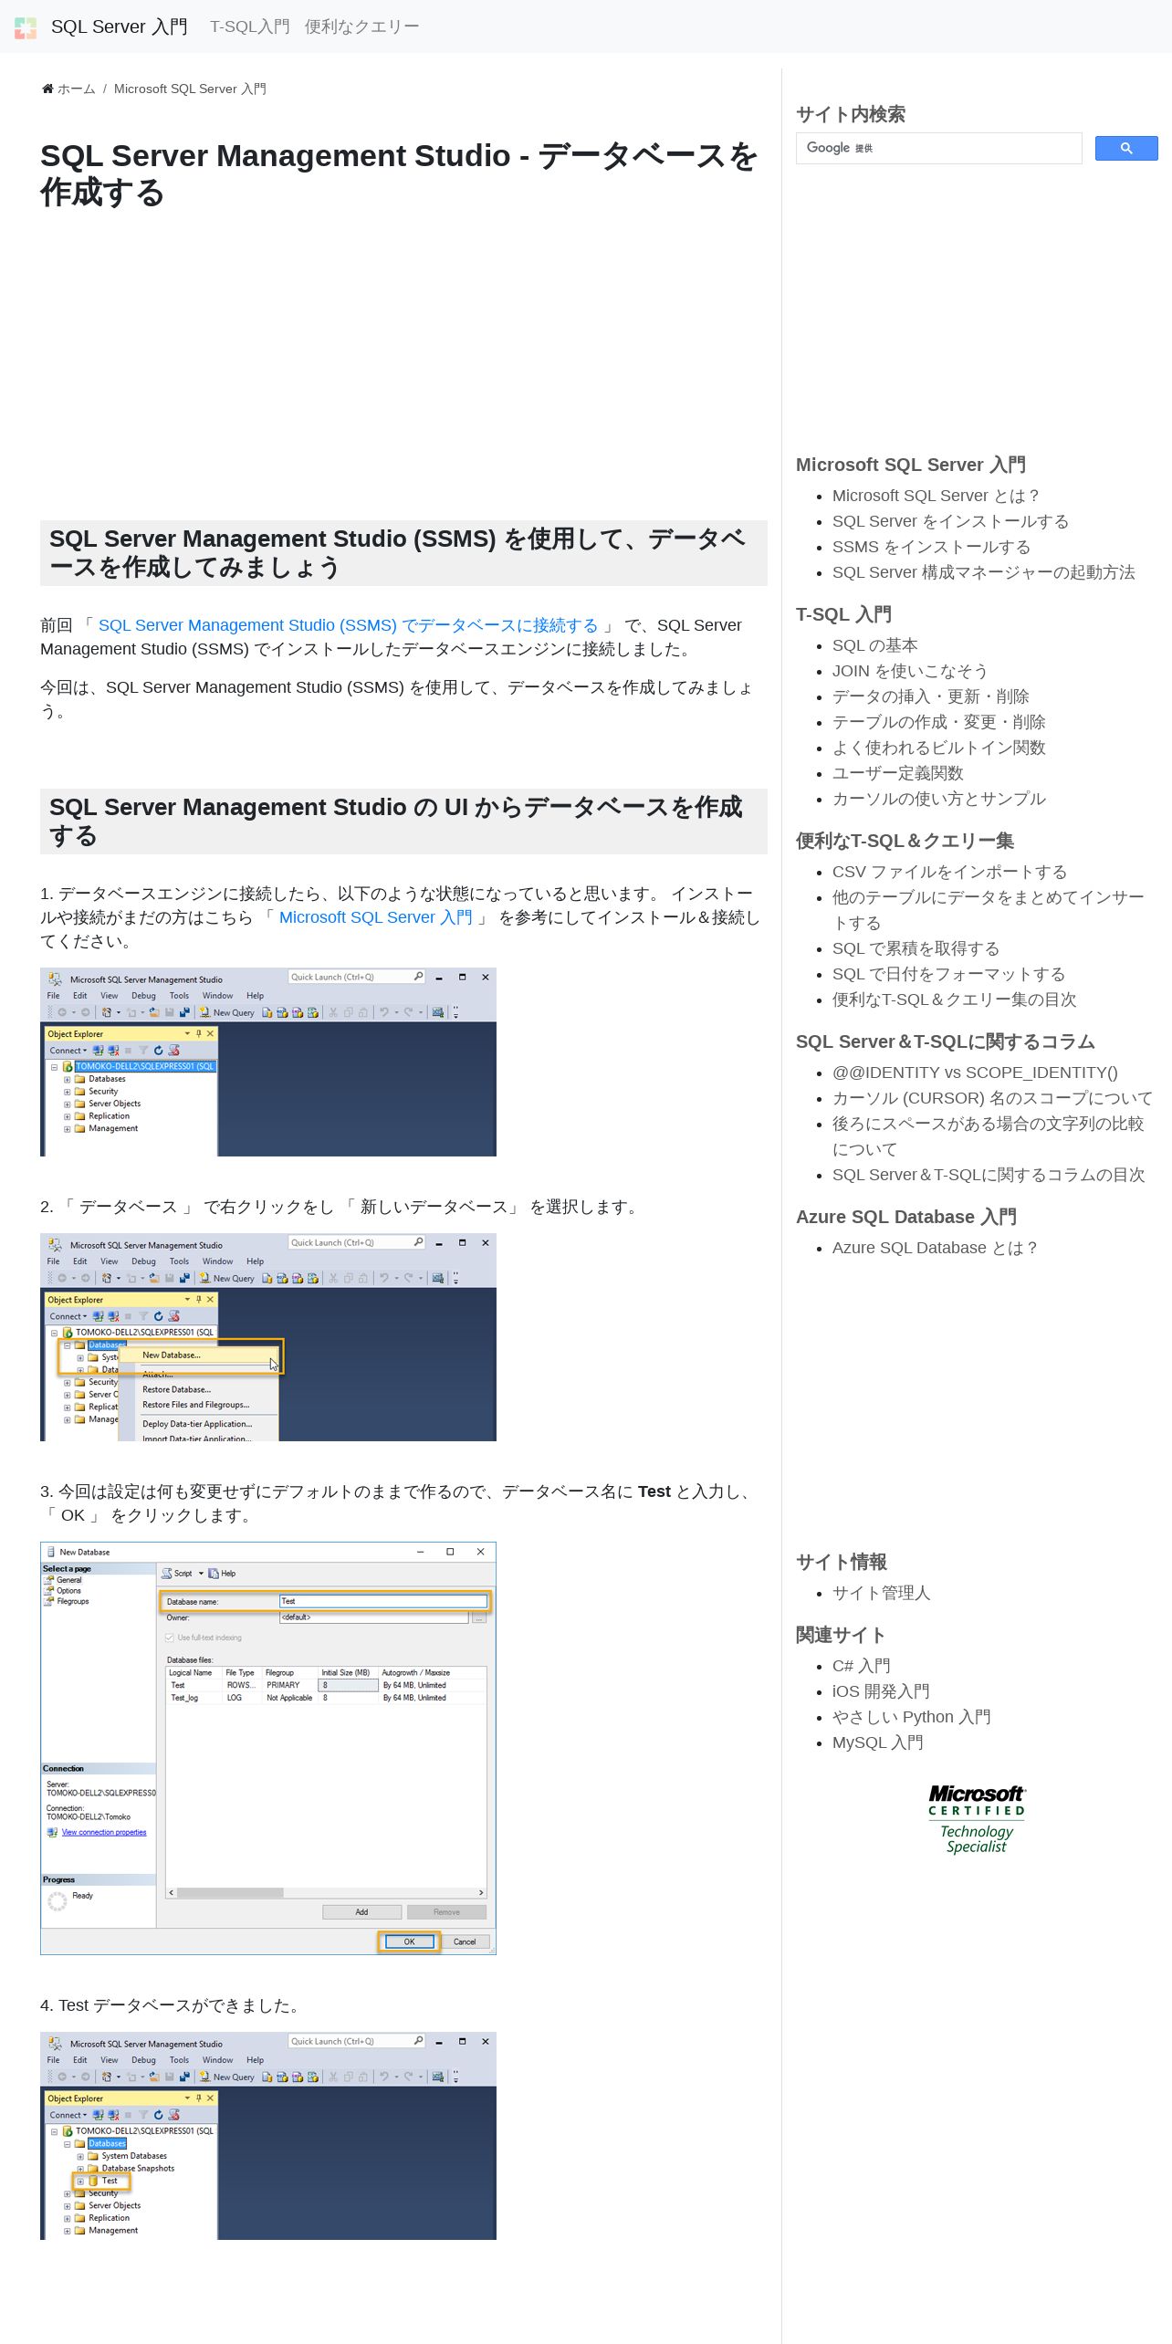Focus the Google site search field
Screen dimensions: 1172x2344
938,148
